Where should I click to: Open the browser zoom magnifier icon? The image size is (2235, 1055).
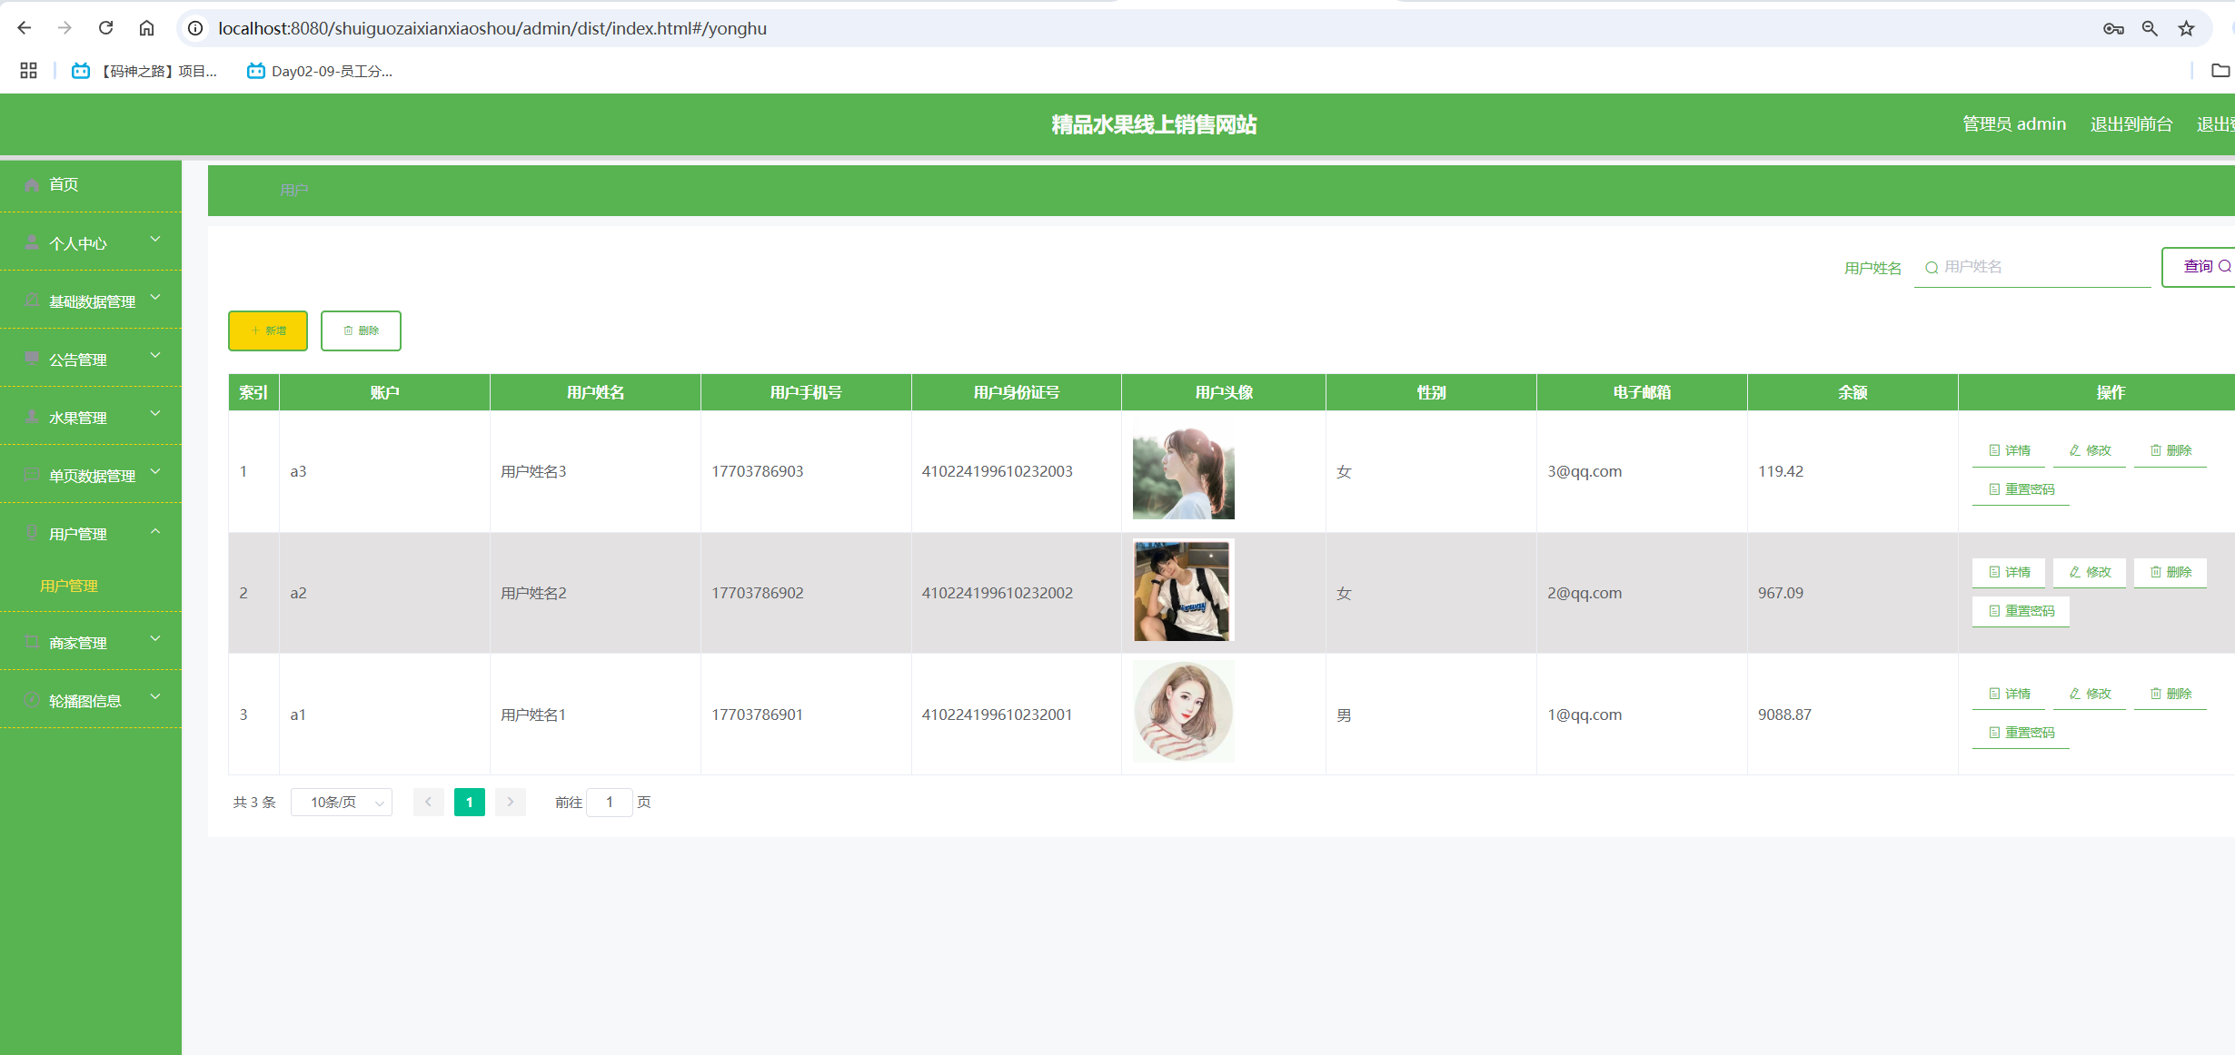pyautogui.click(x=2150, y=29)
